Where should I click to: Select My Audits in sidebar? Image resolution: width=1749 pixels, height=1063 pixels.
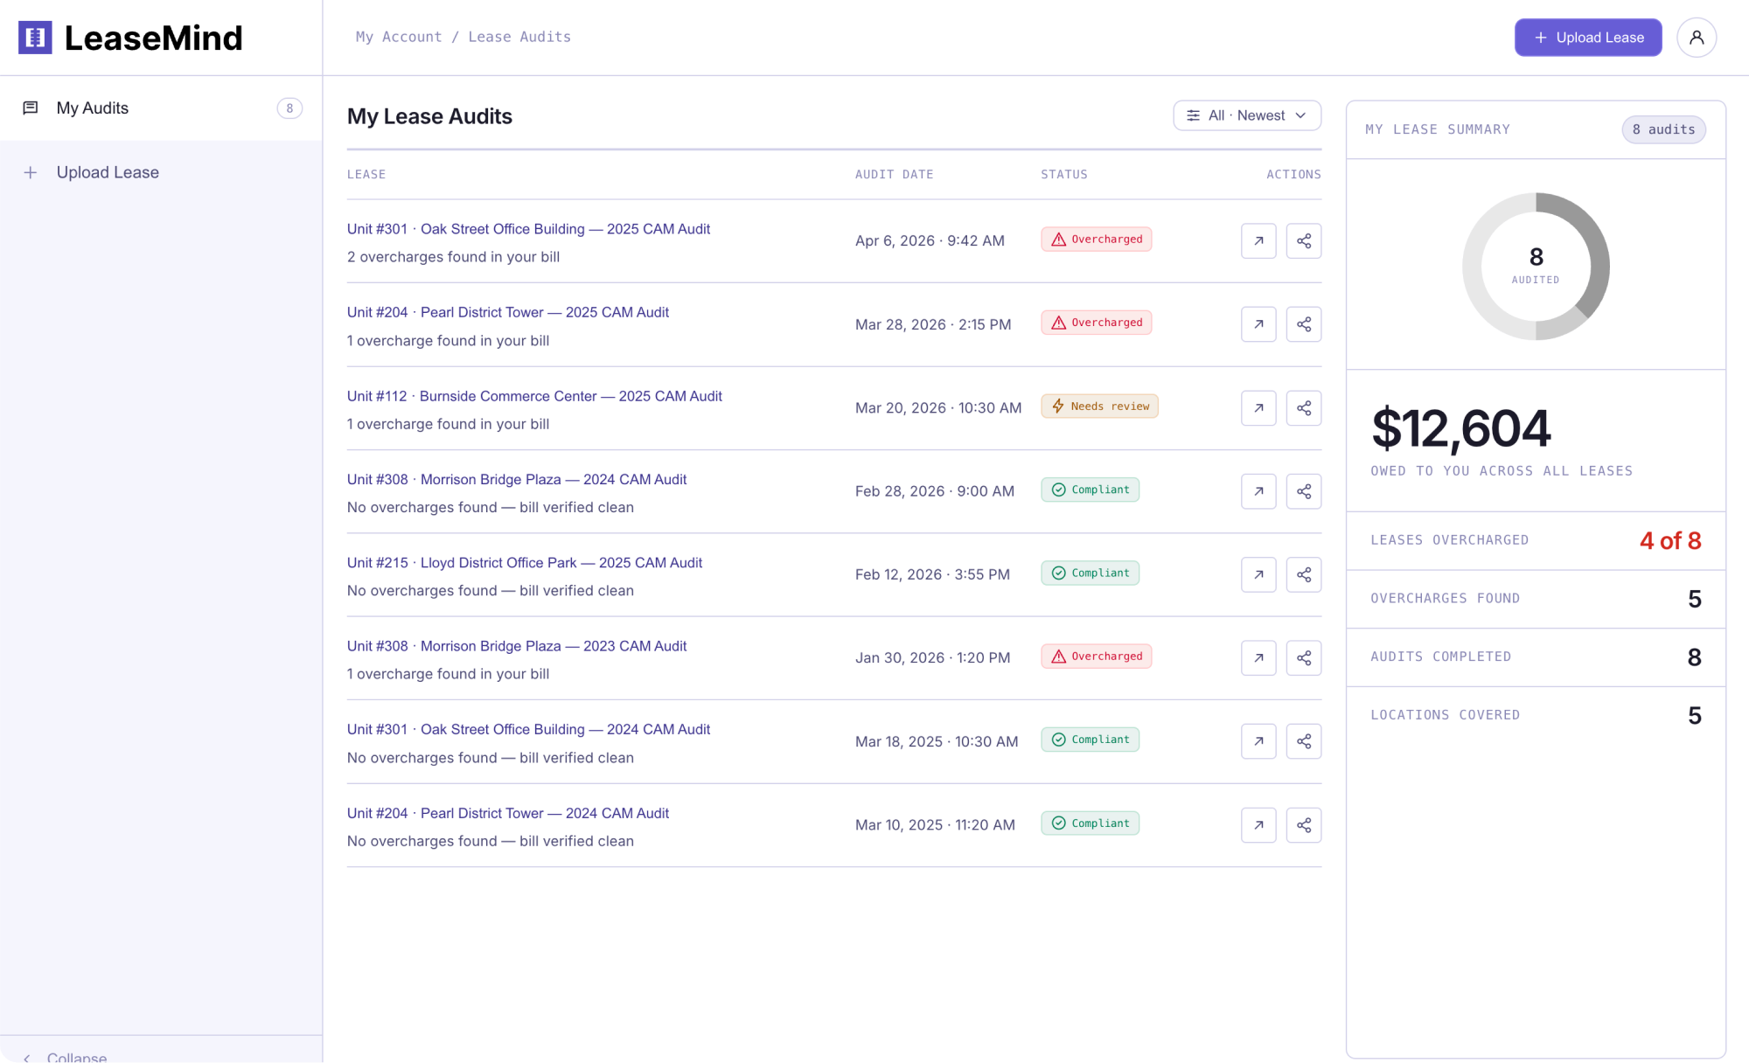point(93,108)
